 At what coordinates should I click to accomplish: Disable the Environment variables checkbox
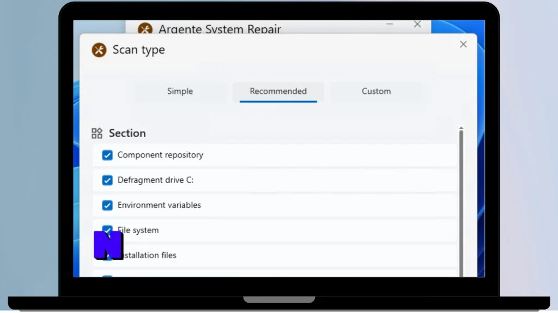(107, 205)
